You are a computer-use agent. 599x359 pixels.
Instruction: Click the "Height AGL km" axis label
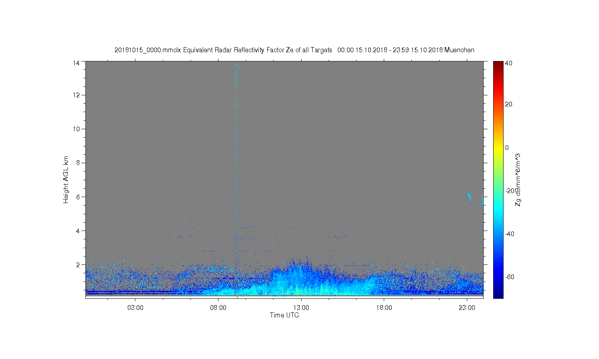66,179
